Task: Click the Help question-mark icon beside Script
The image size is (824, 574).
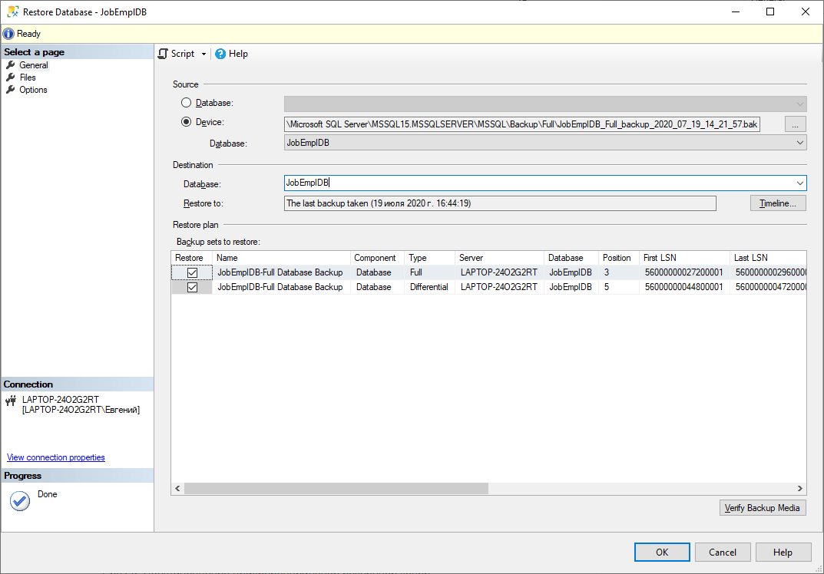Action: coord(221,54)
